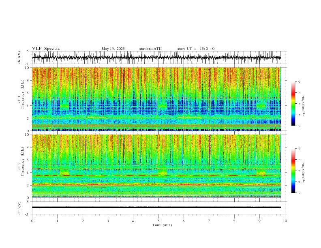The image size is (321, 248).
Task: Click time axis tick label "0"
Action: 32,221
